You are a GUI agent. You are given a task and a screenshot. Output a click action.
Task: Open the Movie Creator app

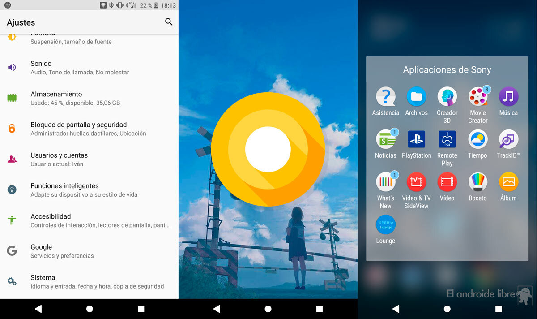click(478, 97)
